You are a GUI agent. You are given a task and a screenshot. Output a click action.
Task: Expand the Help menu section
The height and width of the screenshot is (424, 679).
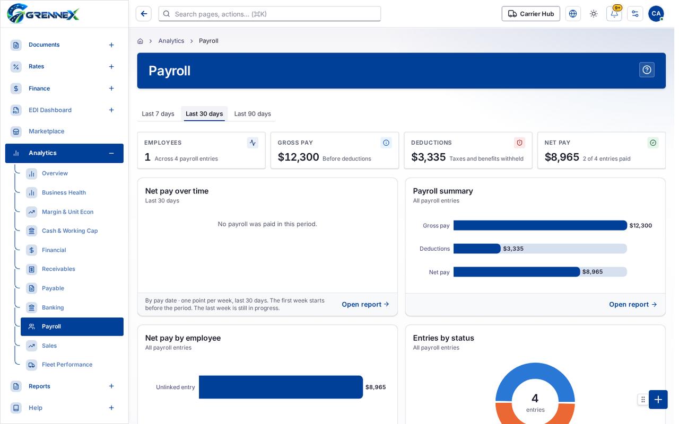[x=111, y=408]
